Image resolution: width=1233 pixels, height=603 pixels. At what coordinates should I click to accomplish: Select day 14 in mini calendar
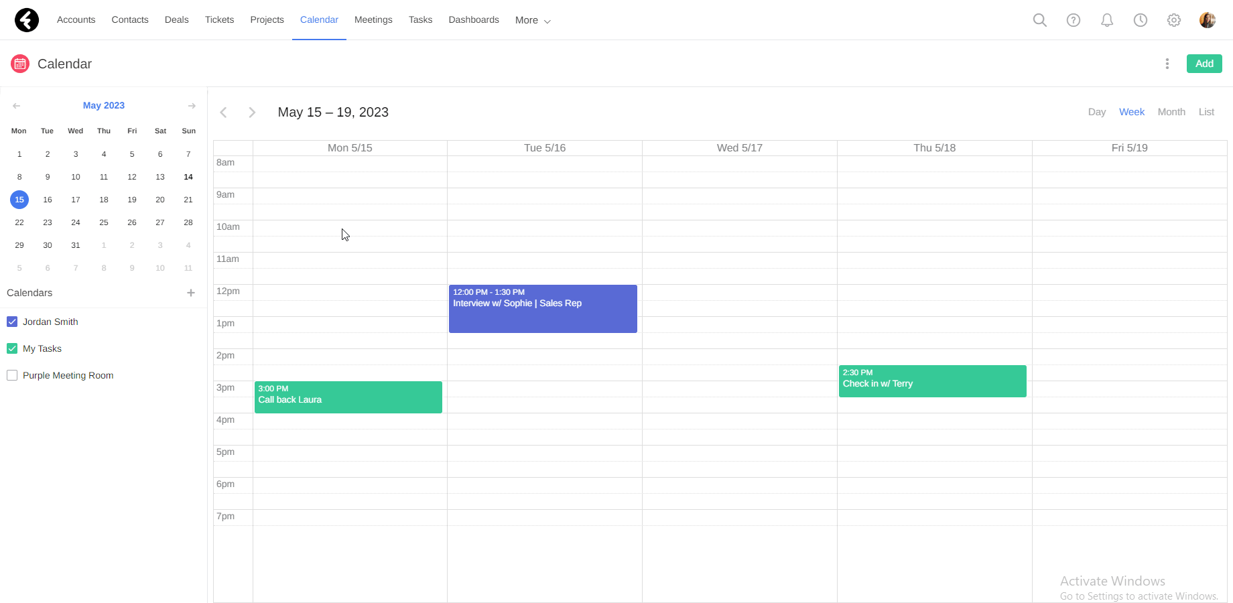point(188,177)
